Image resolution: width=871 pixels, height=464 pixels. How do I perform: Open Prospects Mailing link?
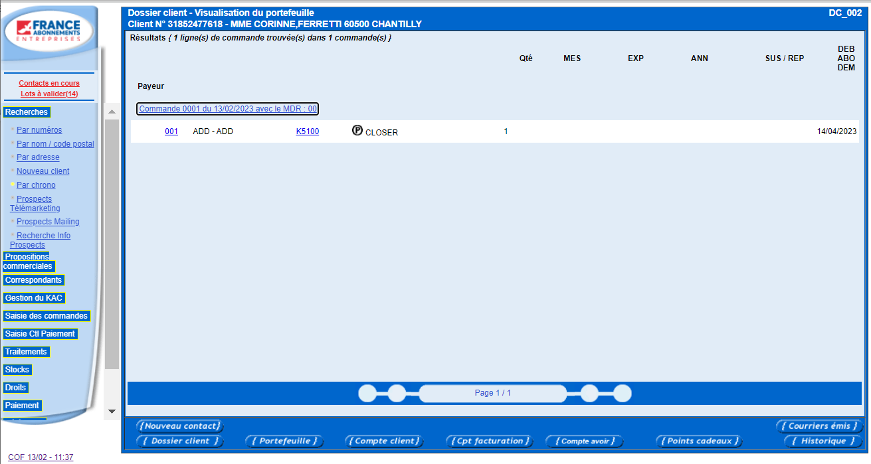point(48,222)
